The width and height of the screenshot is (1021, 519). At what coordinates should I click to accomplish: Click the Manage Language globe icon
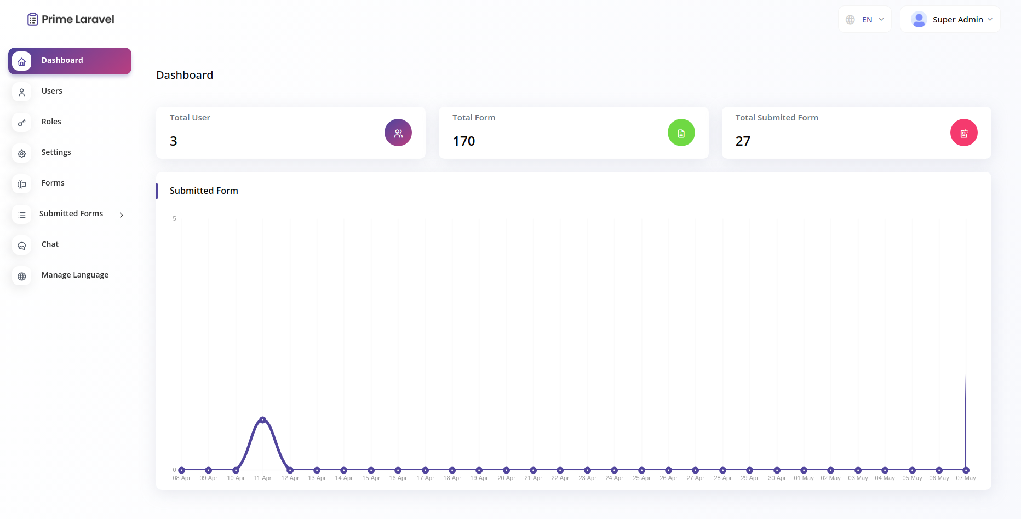(22, 276)
